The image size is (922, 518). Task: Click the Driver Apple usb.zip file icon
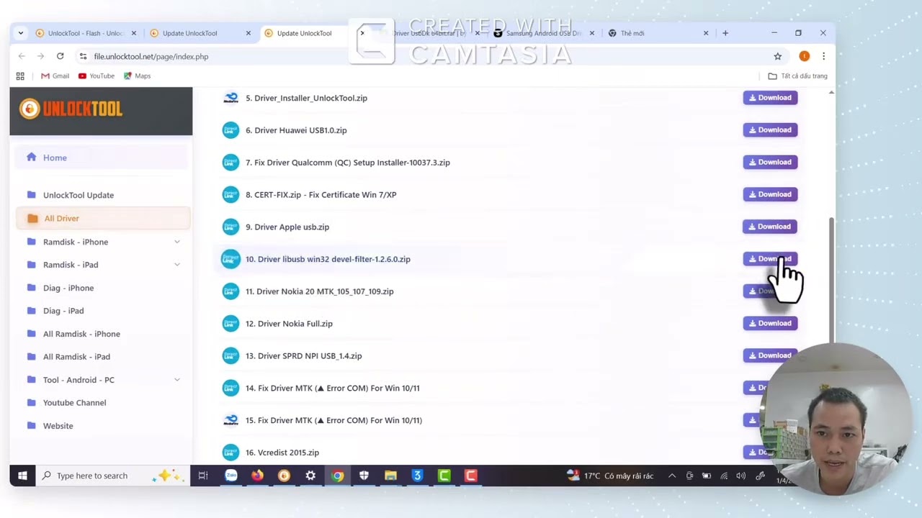230,227
